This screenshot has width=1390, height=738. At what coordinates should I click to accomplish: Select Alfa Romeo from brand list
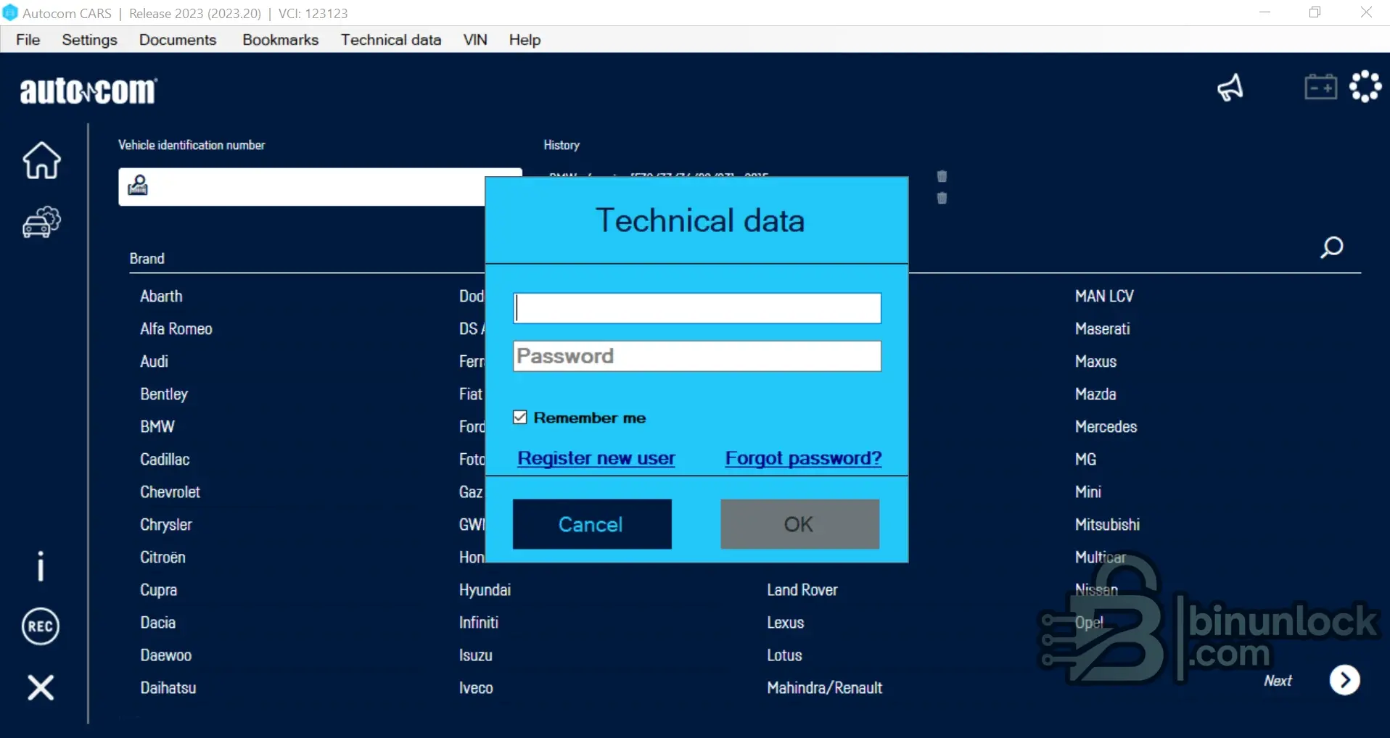(176, 329)
